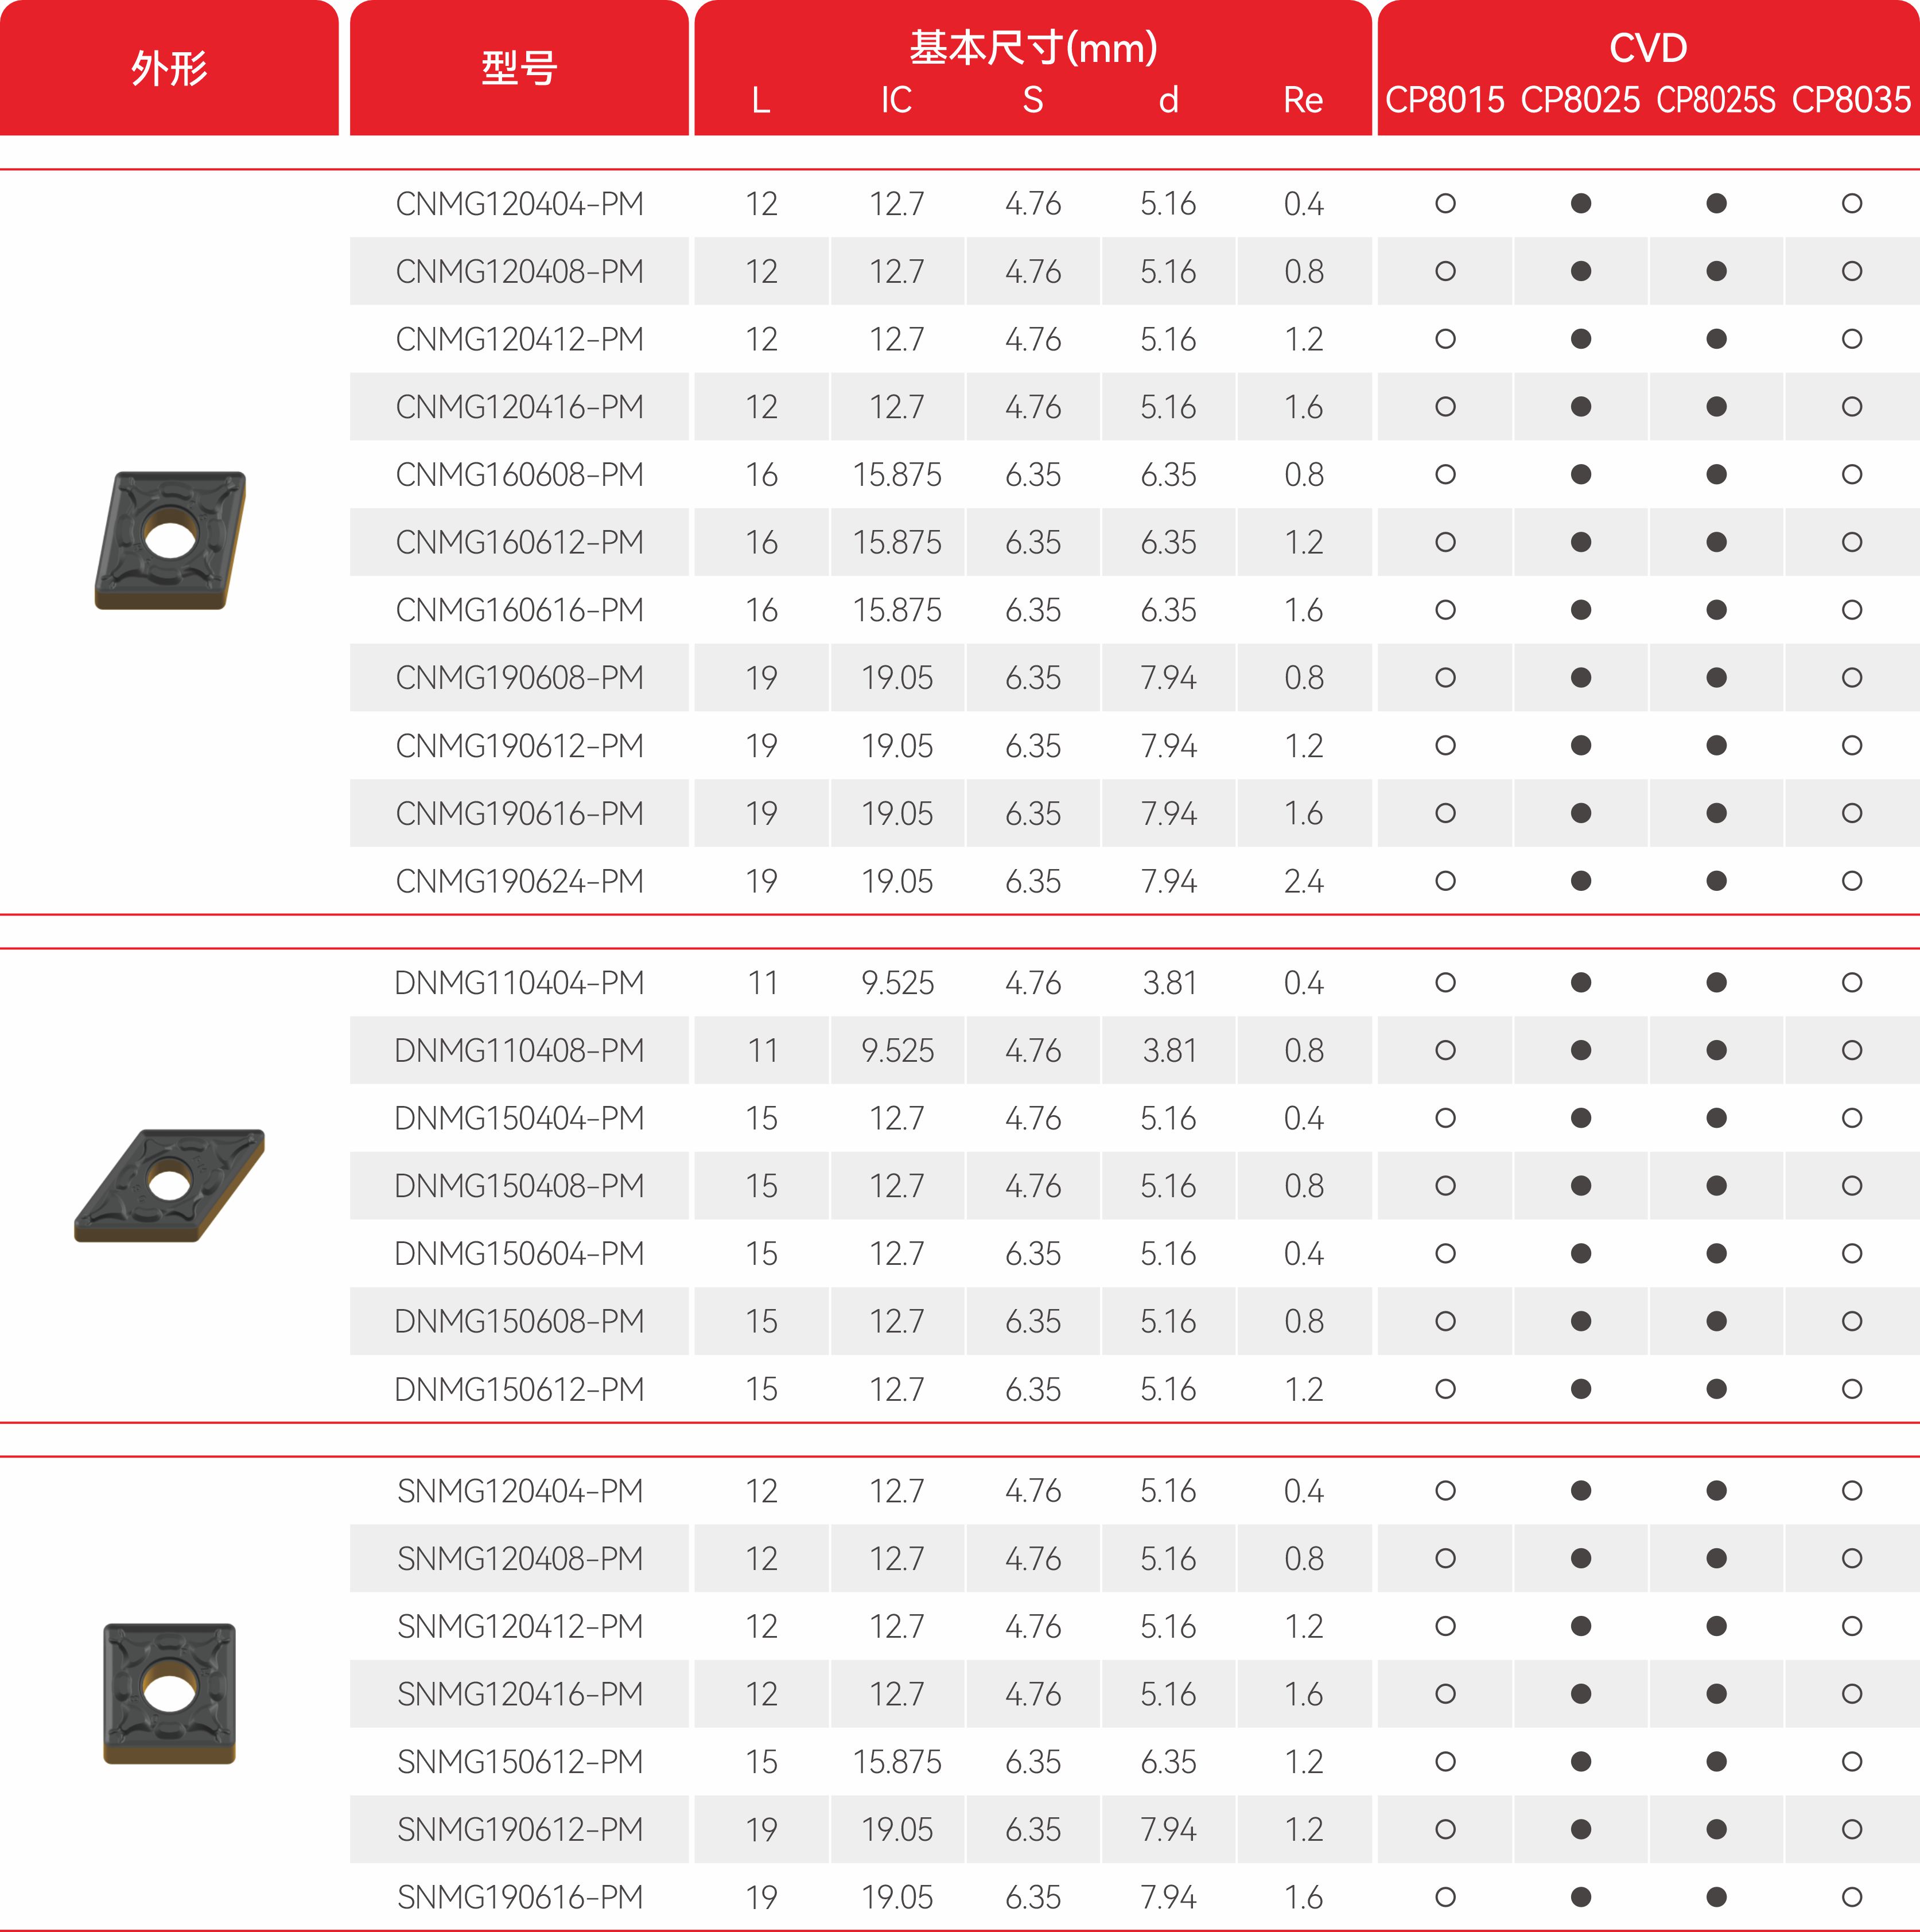Click the filled CP8025S dot for CNMG190608-PM
Screen dimensions: 1920x1932
tap(1716, 677)
